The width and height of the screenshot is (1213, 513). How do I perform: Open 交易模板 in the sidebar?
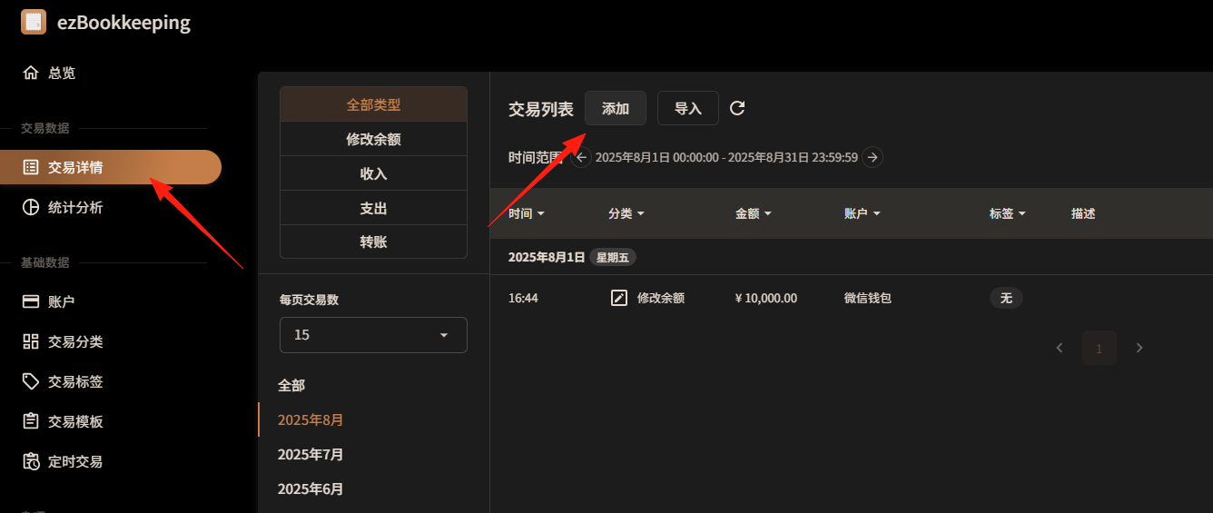75,421
